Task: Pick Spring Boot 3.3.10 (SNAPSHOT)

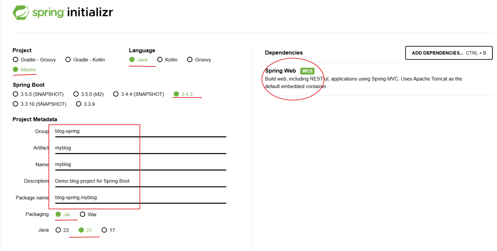Action: coord(39,104)
